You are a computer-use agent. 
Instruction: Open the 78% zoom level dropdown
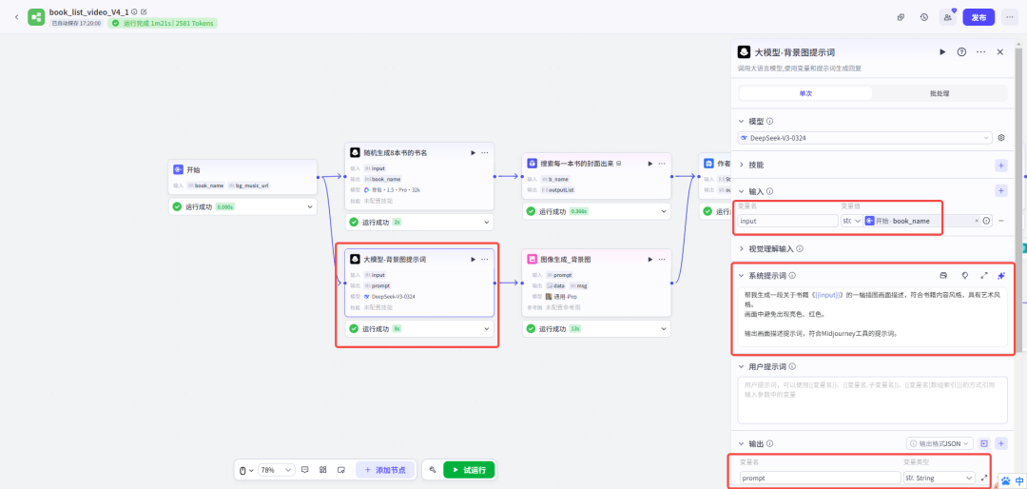pyautogui.click(x=276, y=470)
